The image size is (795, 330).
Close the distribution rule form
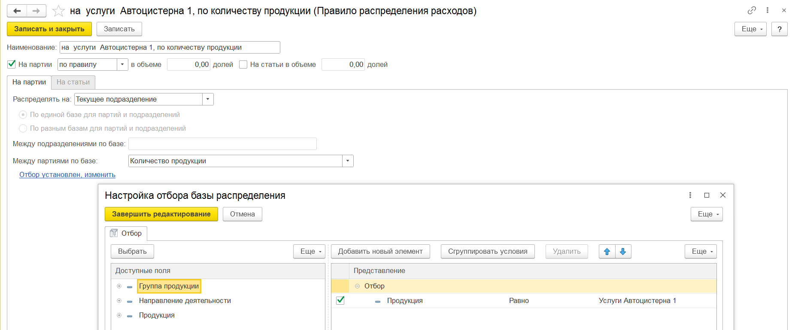784,10
